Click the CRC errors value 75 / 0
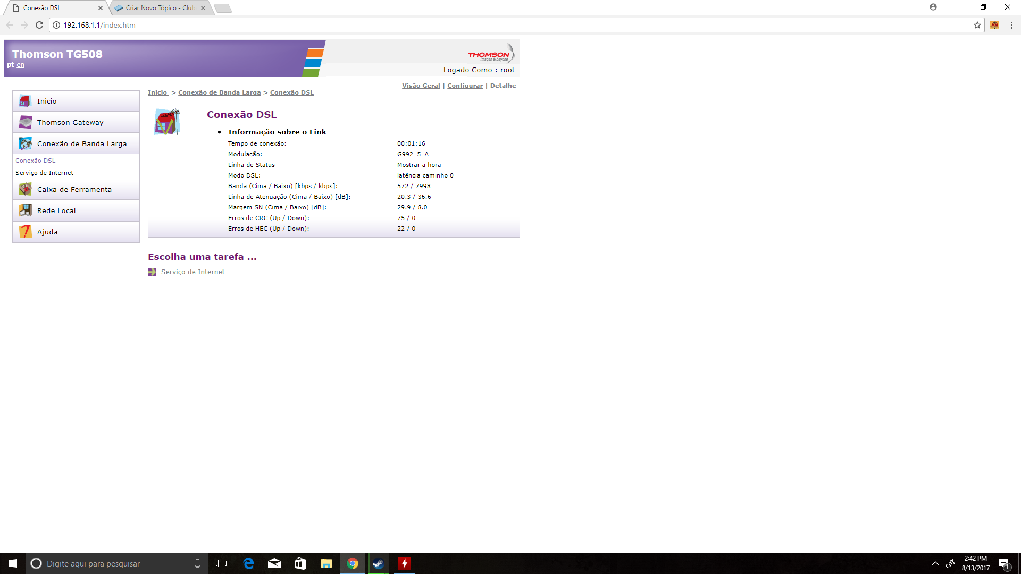Image resolution: width=1021 pixels, height=574 pixels. [406, 218]
